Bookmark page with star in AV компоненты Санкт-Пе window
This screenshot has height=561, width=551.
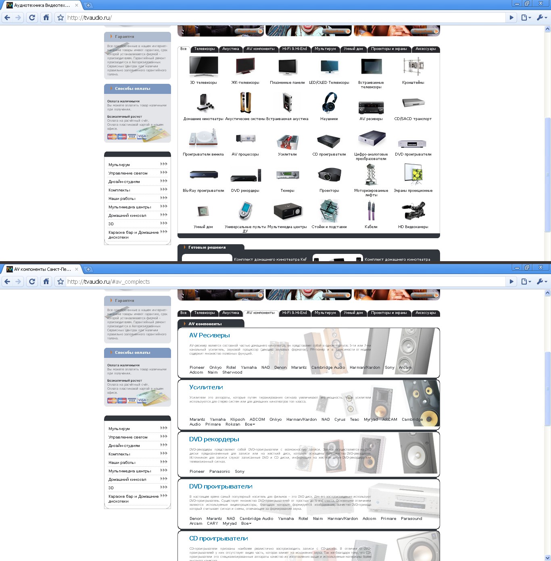click(x=61, y=282)
